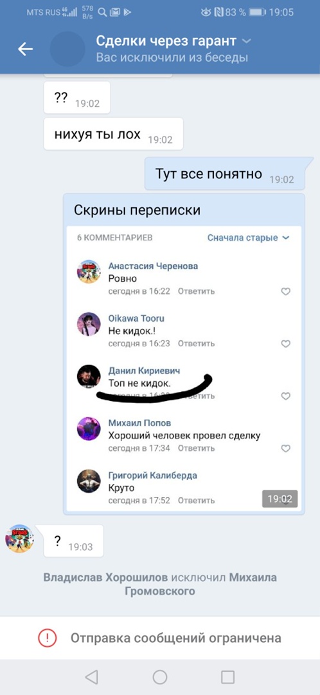320x695 pixels.
Task: Open Григорий Калиберда's avatar picture
Action: pyautogui.click(x=89, y=481)
